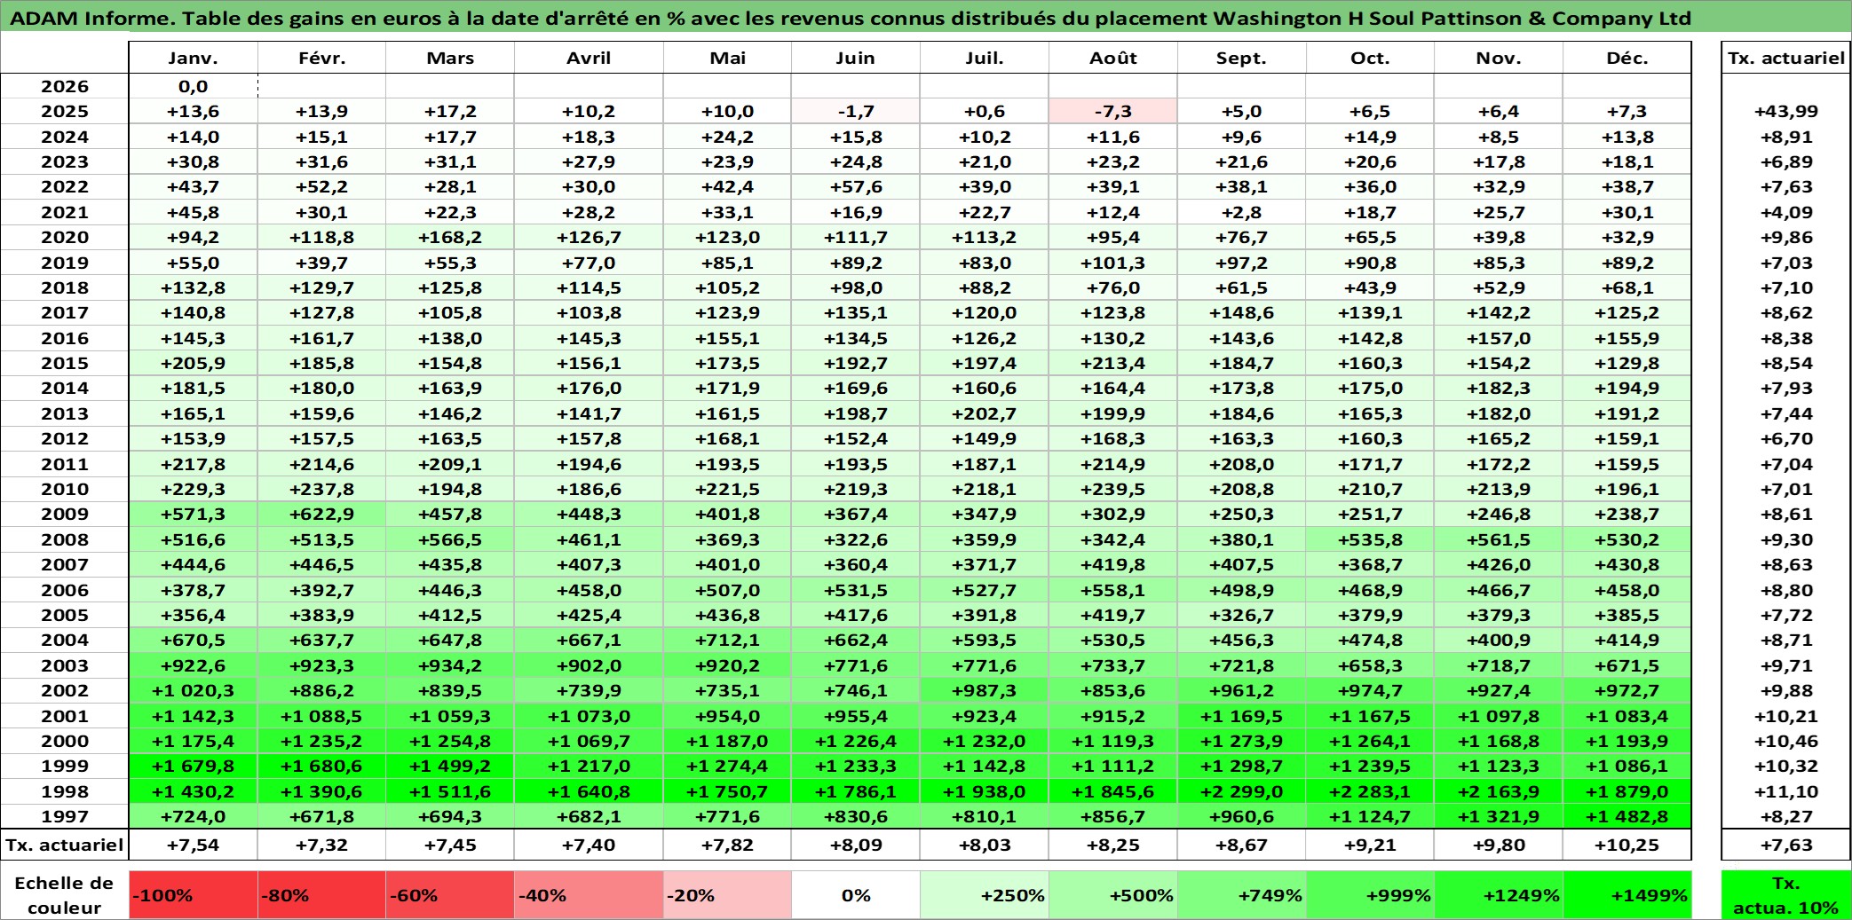
Task: Click the '+7,63' overall actuarial rate in the bottom-right cell
Action: (x=1786, y=845)
